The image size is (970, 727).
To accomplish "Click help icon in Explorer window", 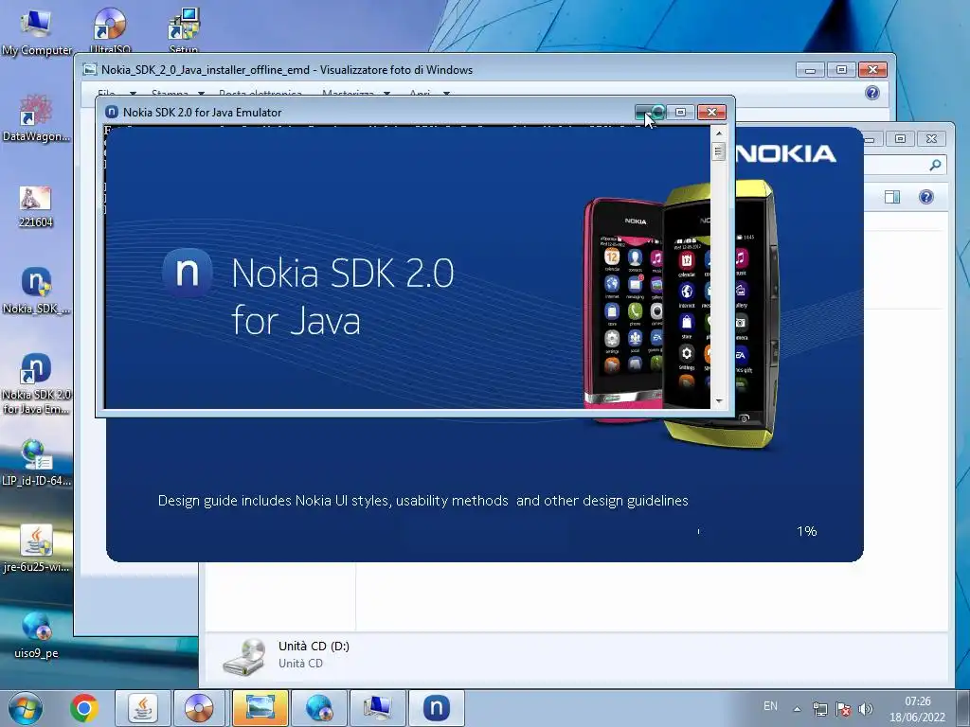I will click(926, 197).
